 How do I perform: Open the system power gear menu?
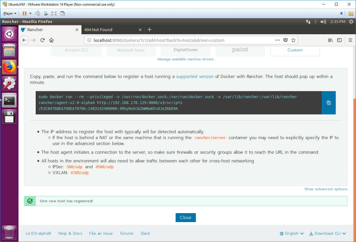(351, 22)
